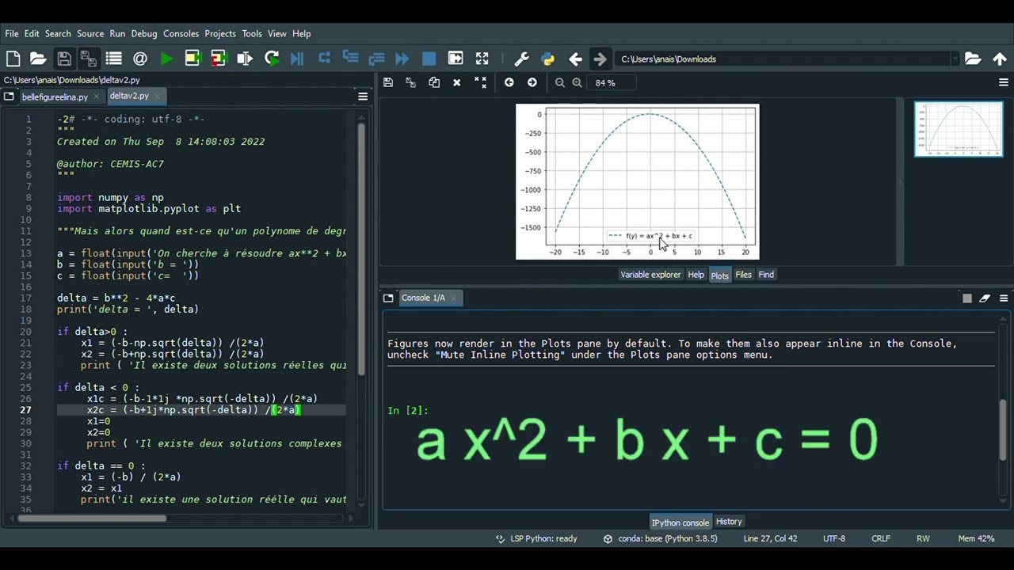Remove all plots

(480, 82)
